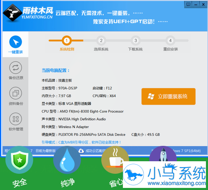Screen dimensions: 208x190
Task: Click the 小马系统 horse logo
Action: tap(134, 175)
